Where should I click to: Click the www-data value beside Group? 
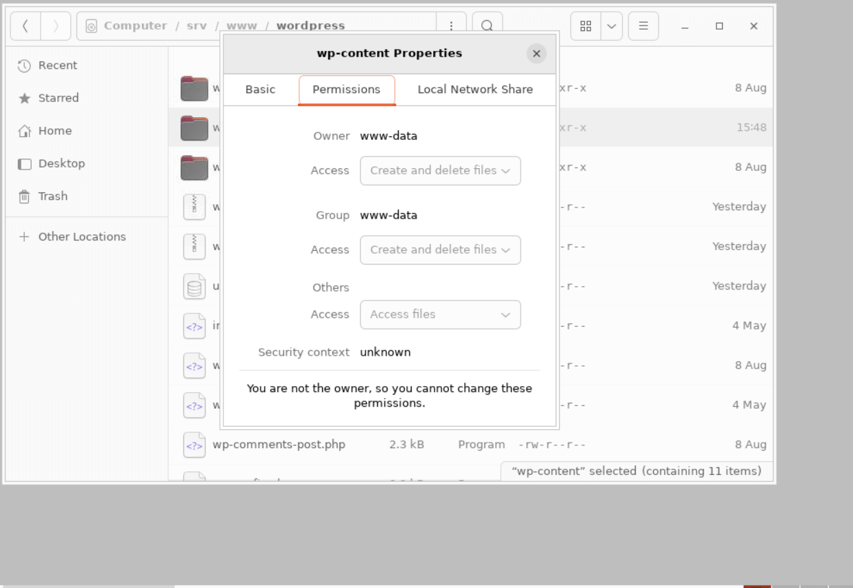tap(389, 215)
